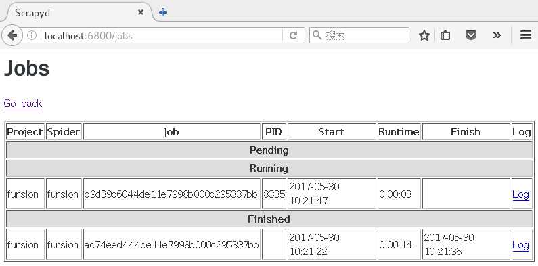Click runtime value 0:00:14
Viewport: 538px width, 266px height.
click(x=395, y=245)
